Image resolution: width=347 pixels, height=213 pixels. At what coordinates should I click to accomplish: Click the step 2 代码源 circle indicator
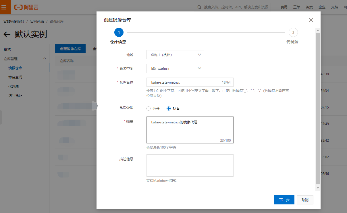pos(293,32)
